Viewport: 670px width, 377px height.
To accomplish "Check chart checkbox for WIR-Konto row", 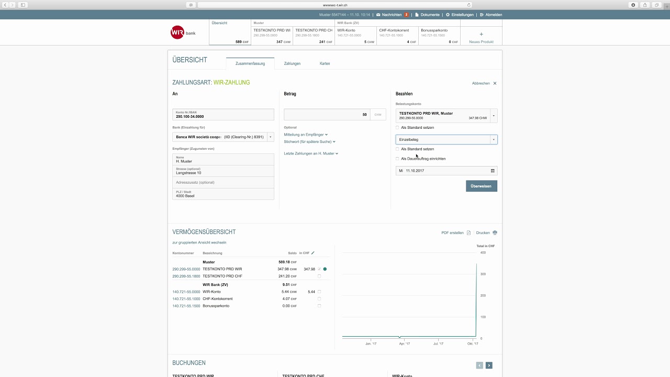I will coord(319,292).
